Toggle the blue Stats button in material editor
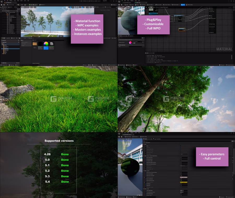235x198 pixels. [183, 5]
